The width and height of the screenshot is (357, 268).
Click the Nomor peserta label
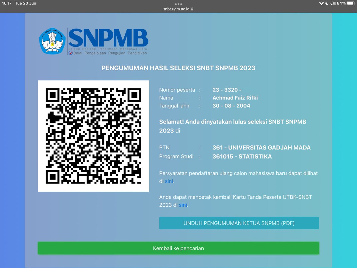pos(177,90)
